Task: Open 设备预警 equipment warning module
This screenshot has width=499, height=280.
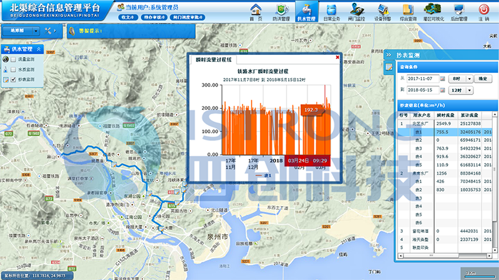Action: click(x=383, y=12)
